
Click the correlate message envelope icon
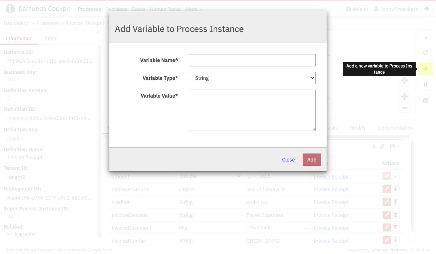tap(425, 101)
